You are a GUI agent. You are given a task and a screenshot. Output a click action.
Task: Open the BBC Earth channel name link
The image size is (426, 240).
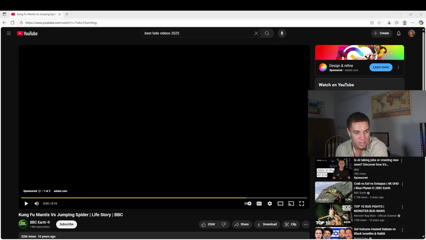[38, 222]
